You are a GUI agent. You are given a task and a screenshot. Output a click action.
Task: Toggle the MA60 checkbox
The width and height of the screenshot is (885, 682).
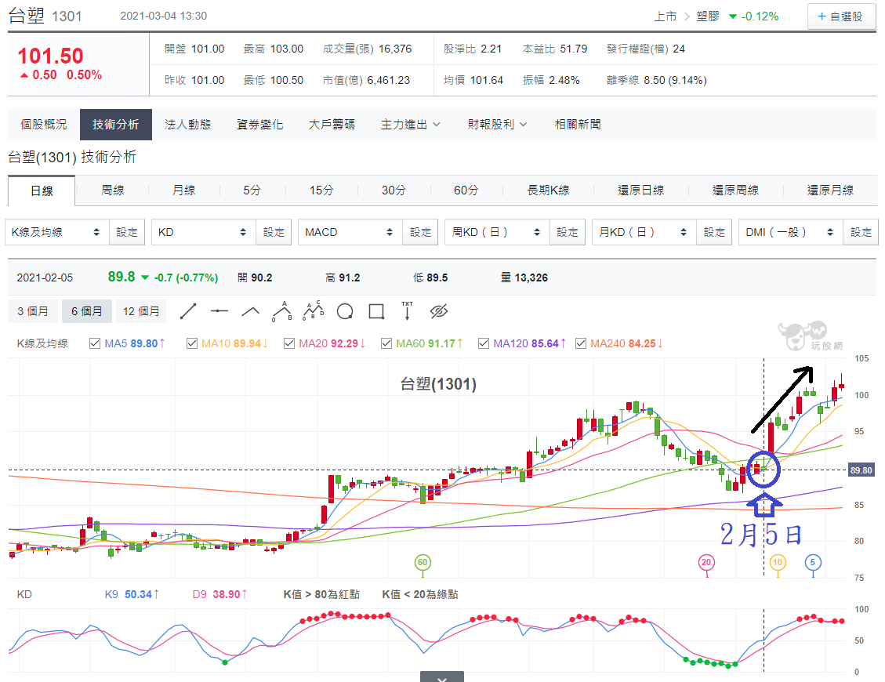click(x=386, y=343)
